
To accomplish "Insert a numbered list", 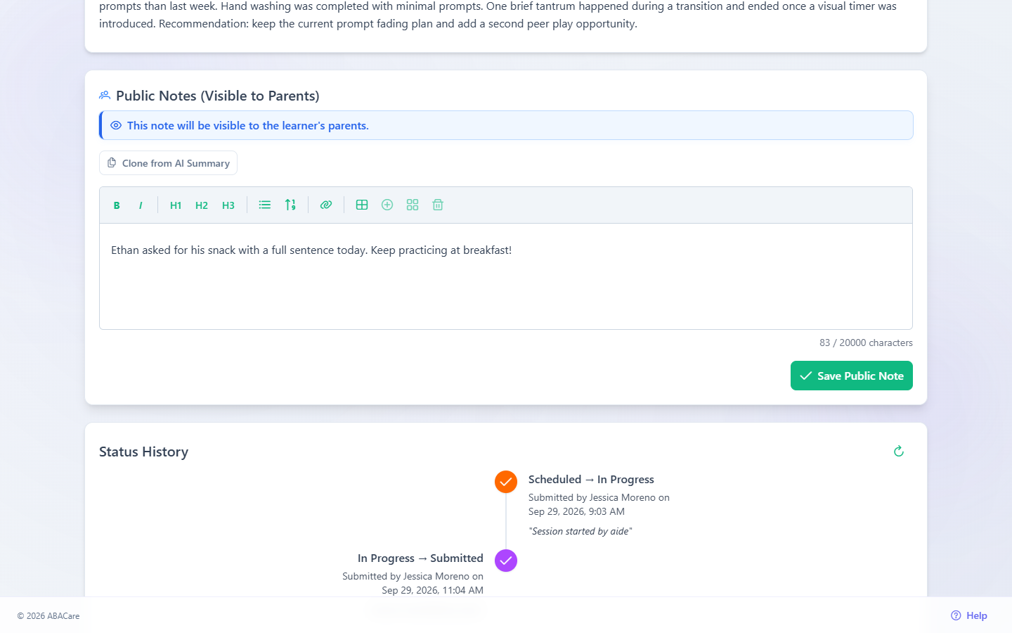I will coord(290,205).
